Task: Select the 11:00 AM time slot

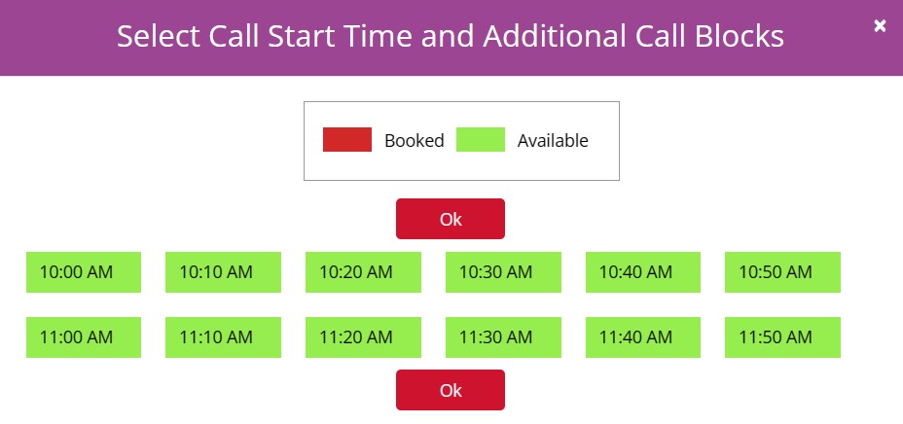Action: click(x=84, y=337)
